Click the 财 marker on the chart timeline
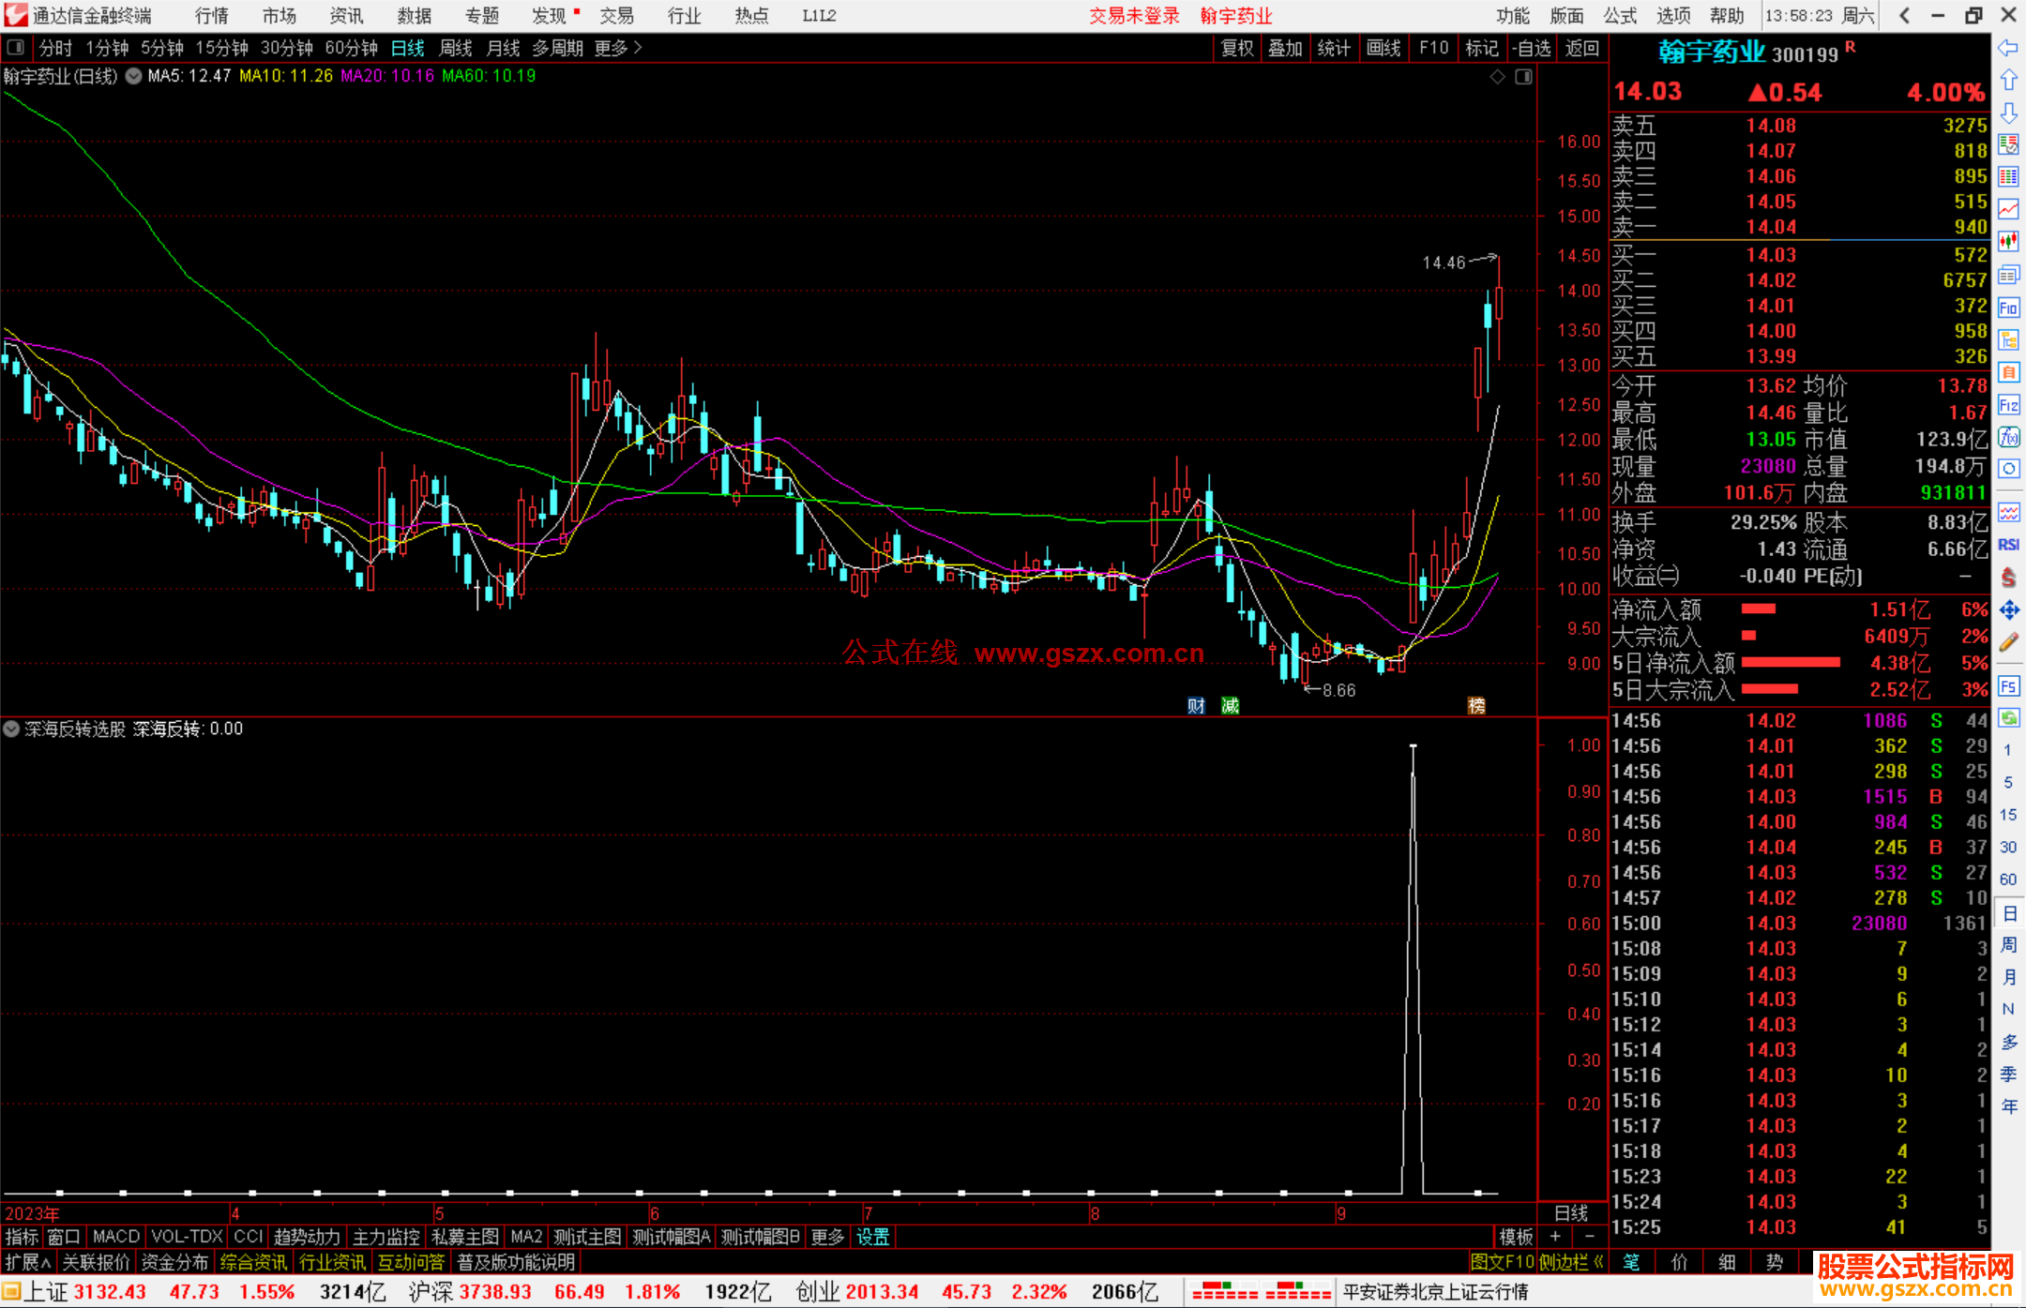The image size is (2026, 1308). (1196, 706)
